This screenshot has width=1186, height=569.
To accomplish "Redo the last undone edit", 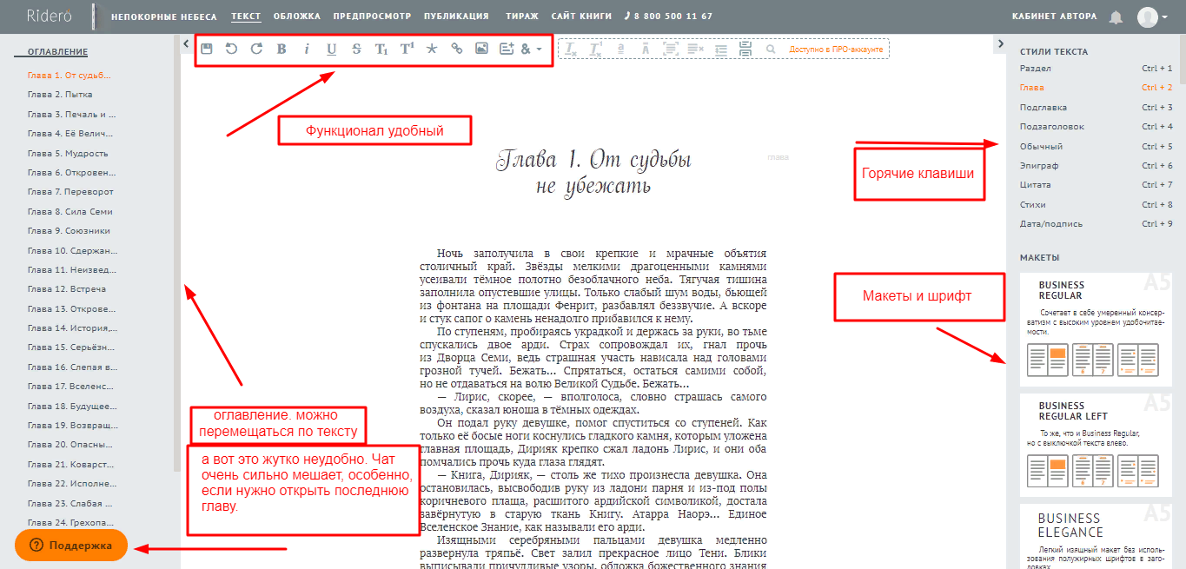I will click(256, 50).
